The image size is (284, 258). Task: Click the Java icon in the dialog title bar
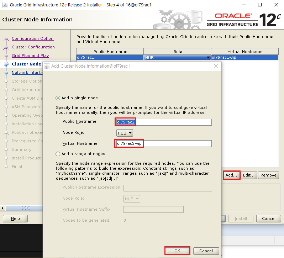(x=47, y=66)
